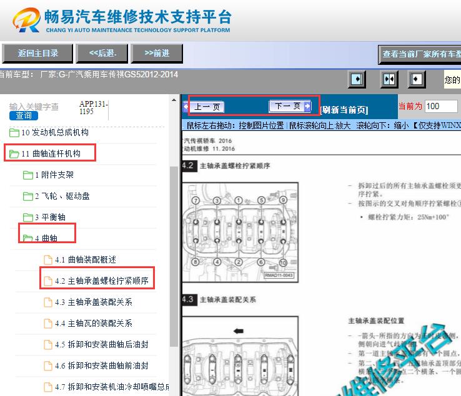Click open-folder icon beside 11 曲轴连杆机构

[x=14, y=154]
